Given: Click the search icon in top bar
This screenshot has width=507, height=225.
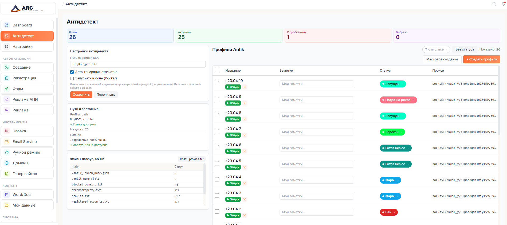Looking at the screenshot, I should click(x=494, y=4).
